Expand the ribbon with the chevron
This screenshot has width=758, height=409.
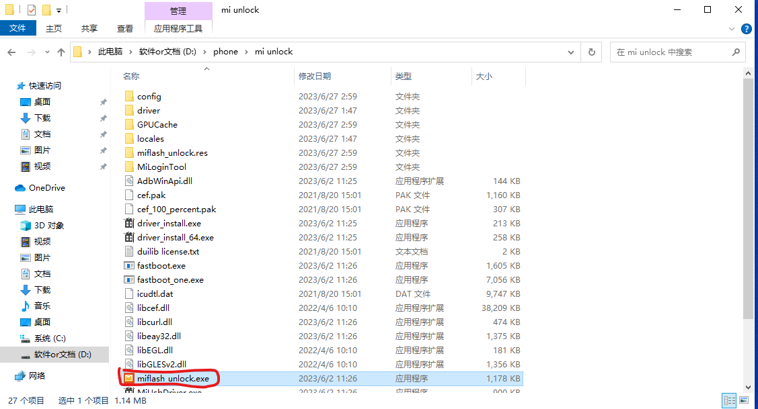tap(731, 29)
